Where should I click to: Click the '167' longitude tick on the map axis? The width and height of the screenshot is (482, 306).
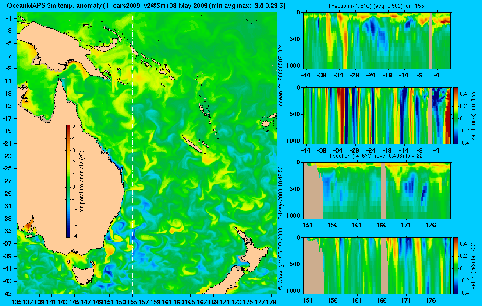pos(202,302)
